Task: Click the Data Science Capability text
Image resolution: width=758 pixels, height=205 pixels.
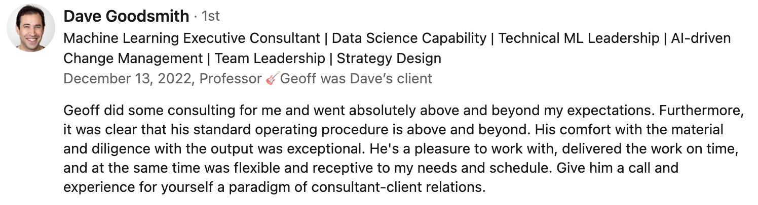Action: click(409, 38)
